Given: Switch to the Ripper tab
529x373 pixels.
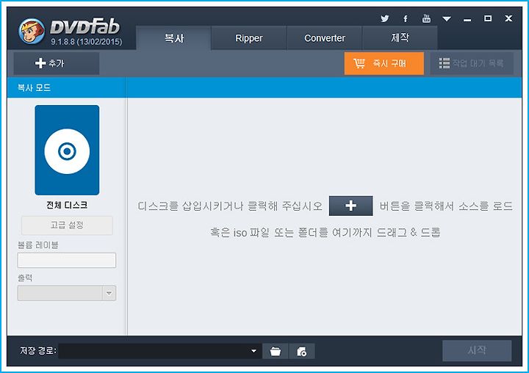Looking at the screenshot, I should point(249,38).
